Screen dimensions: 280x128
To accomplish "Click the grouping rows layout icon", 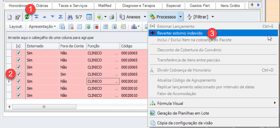I will point(106,26).
